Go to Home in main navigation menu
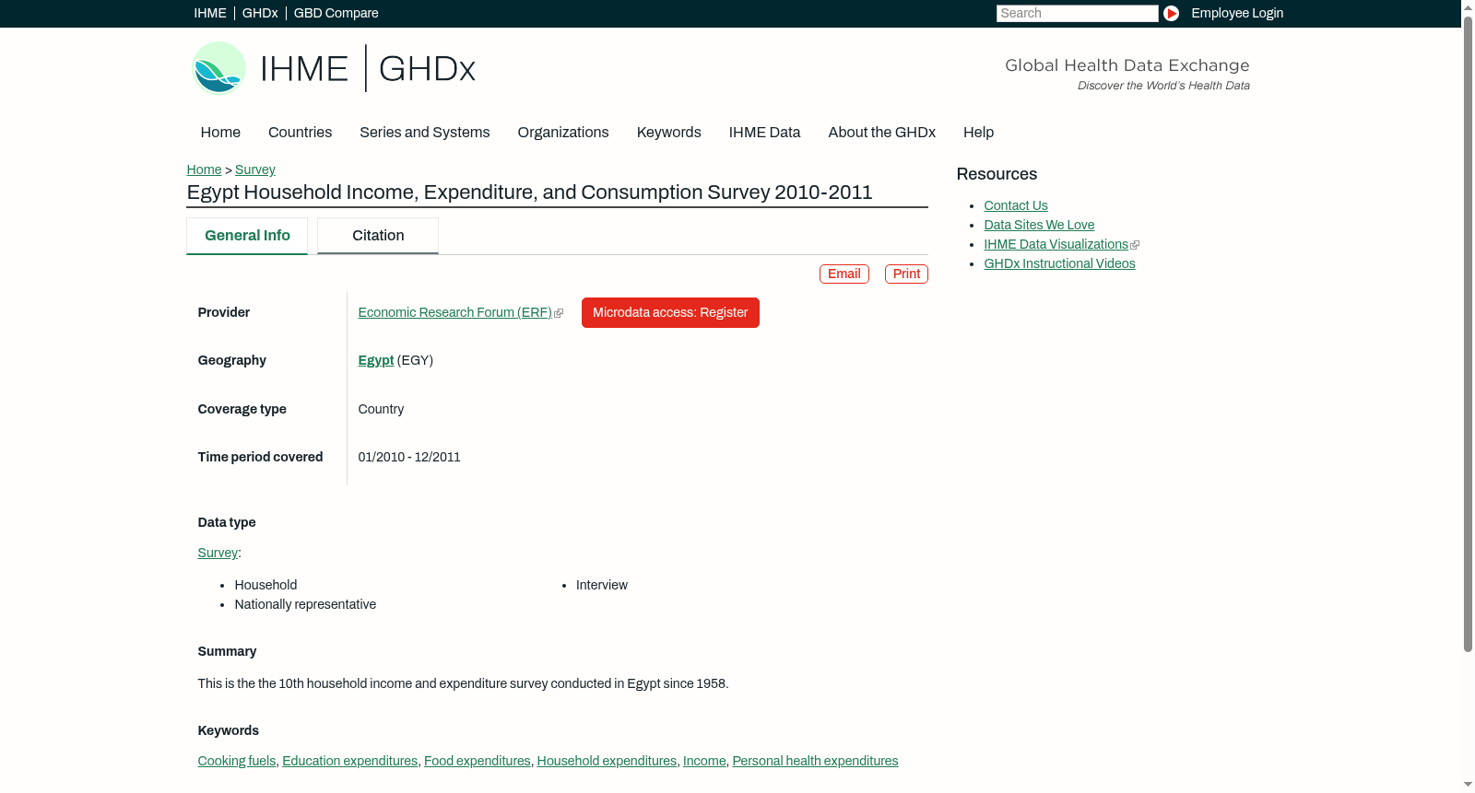Viewport: 1475px width, 793px height. pos(220,133)
